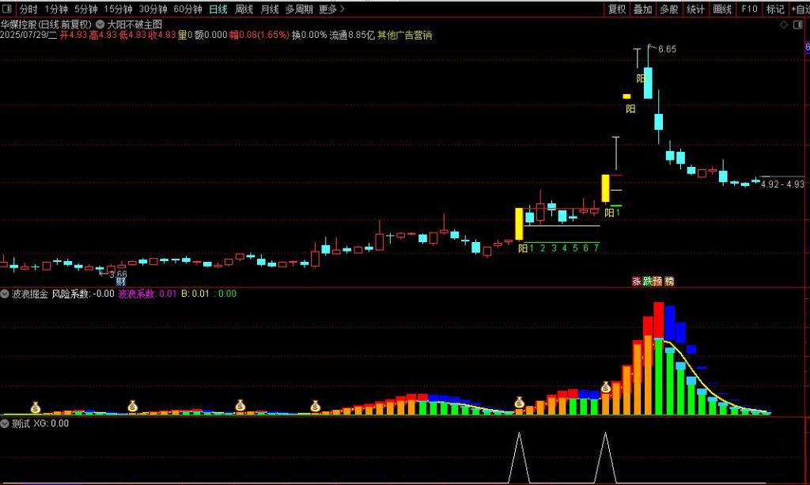Open F10 company information
Image resolution: width=810 pixels, height=485 pixels.
[748, 9]
